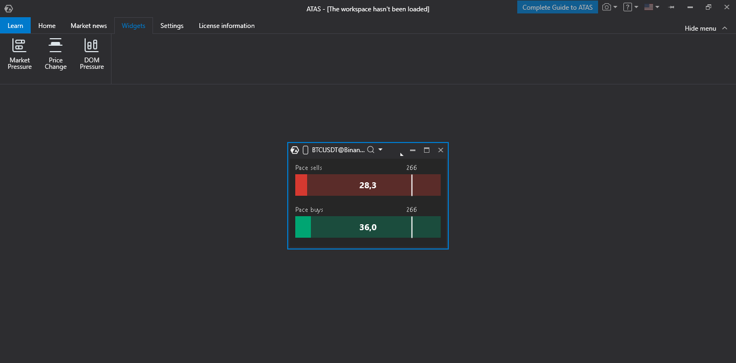Expand the language selection dropdown arrow
This screenshot has width=736, height=363.
tap(657, 7)
